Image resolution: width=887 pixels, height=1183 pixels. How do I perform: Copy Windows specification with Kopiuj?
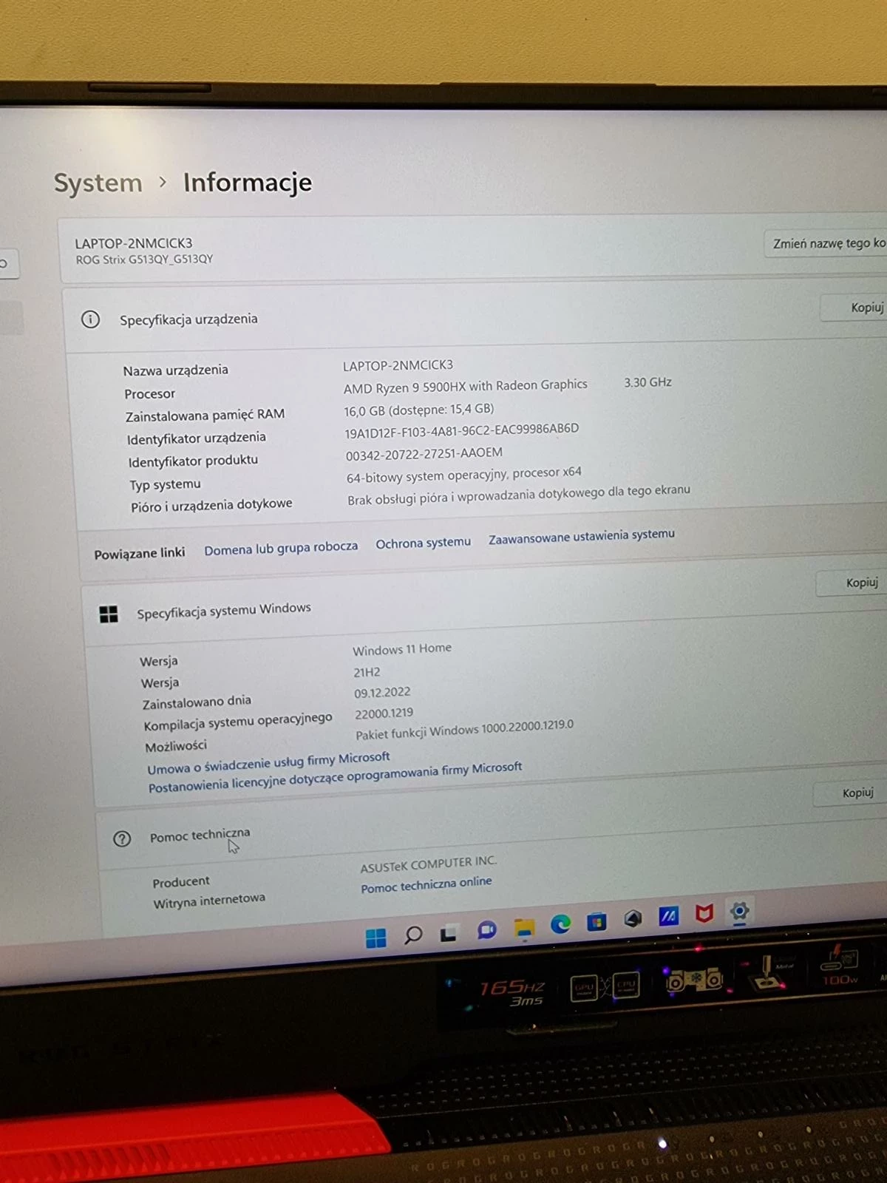pyautogui.click(x=852, y=583)
